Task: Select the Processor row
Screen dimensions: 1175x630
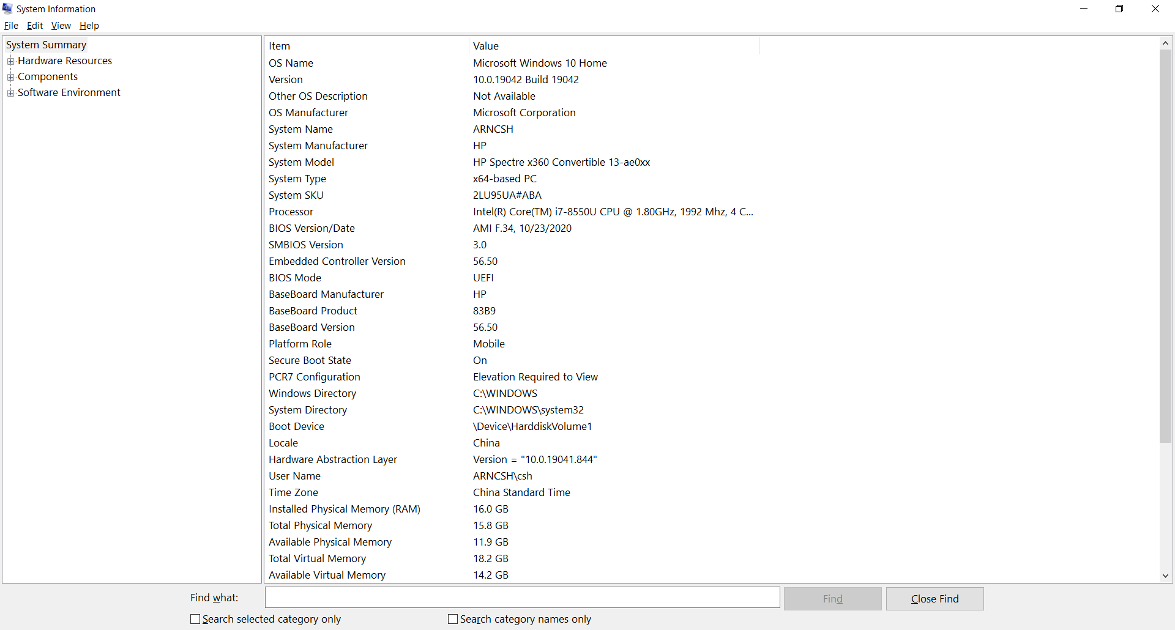Action: pos(512,212)
